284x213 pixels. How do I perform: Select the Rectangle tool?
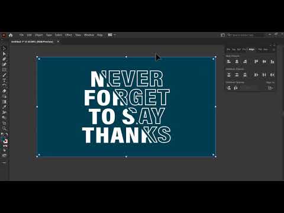pyautogui.click(x=4, y=70)
